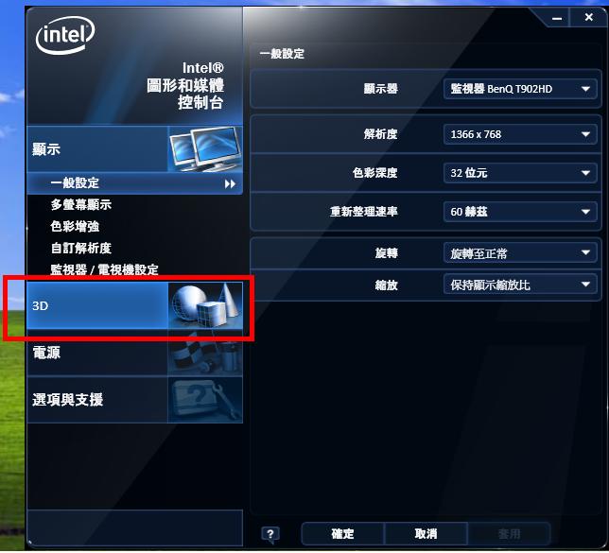Open the 旋轉 rotation dropdown
The width and height of the screenshot is (609, 553).
click(x=520, y=252)
